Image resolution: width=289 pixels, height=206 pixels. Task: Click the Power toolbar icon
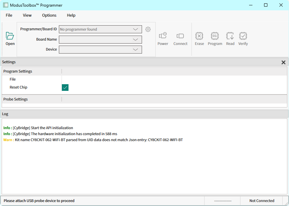[x=163, y=36]
